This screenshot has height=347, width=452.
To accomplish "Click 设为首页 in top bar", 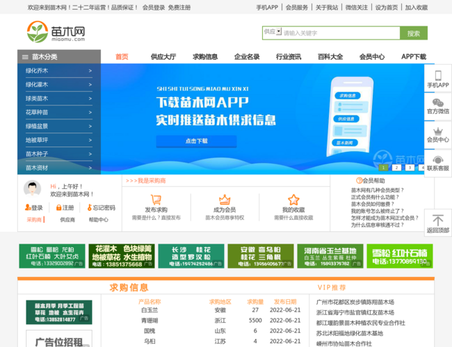I will [x=386, y=8].
